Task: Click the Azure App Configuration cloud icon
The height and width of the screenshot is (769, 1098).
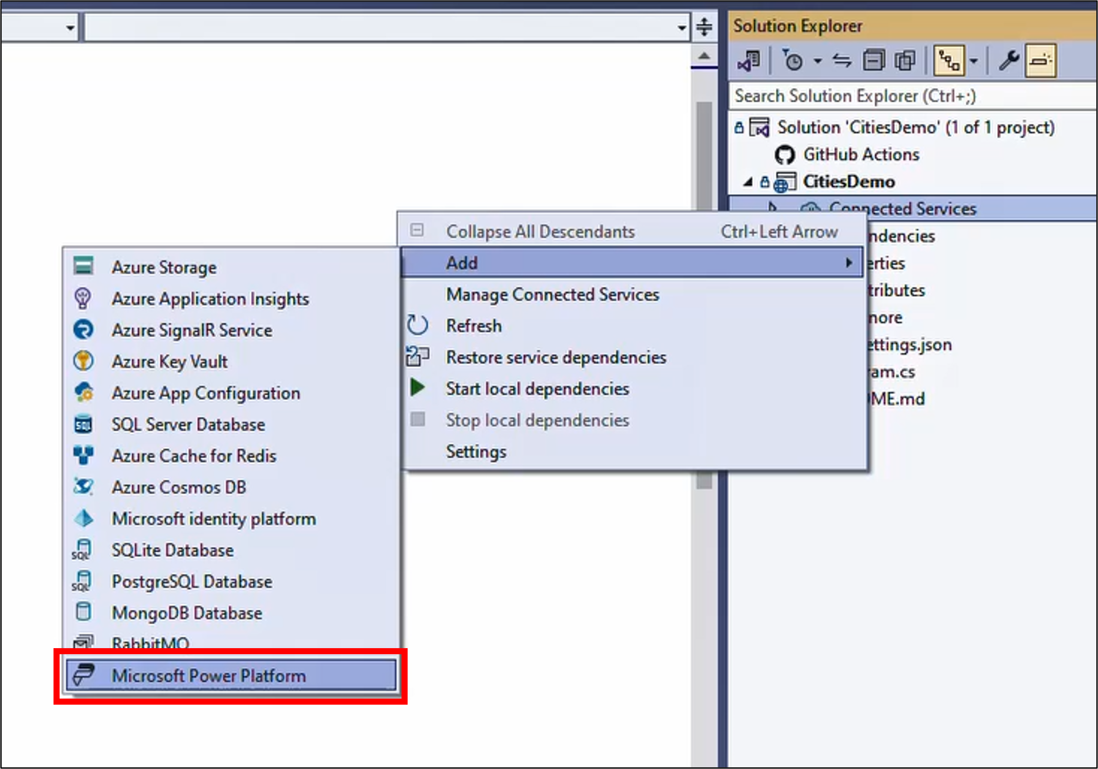Action: pyautogui.click(x=84, y=392)
